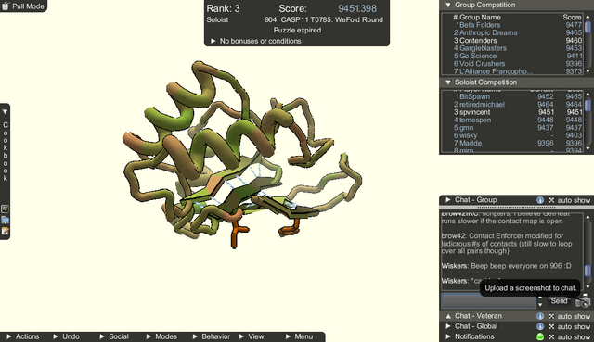Collapse the Group Competition panel
Viewport: 594px width, 342px height.
448,5
